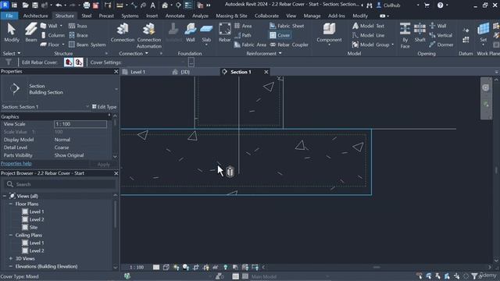Screen dimensions: 500x281
Task: Close the Section 1 view tab
Action: [x=266, y=72]
